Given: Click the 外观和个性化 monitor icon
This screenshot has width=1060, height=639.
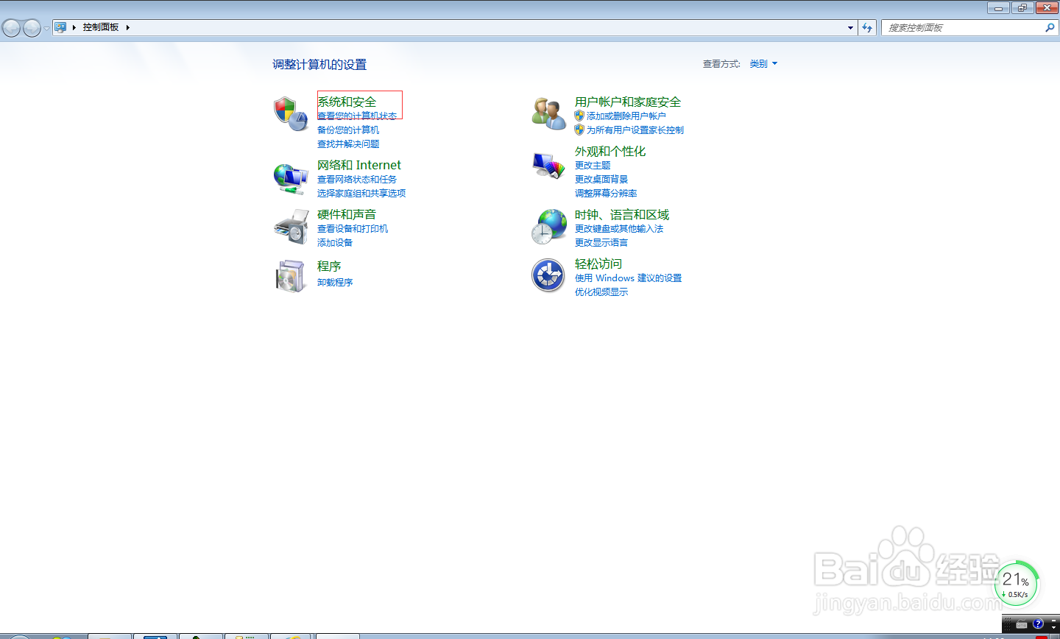Looking at the screenshot, I should 548,163.
